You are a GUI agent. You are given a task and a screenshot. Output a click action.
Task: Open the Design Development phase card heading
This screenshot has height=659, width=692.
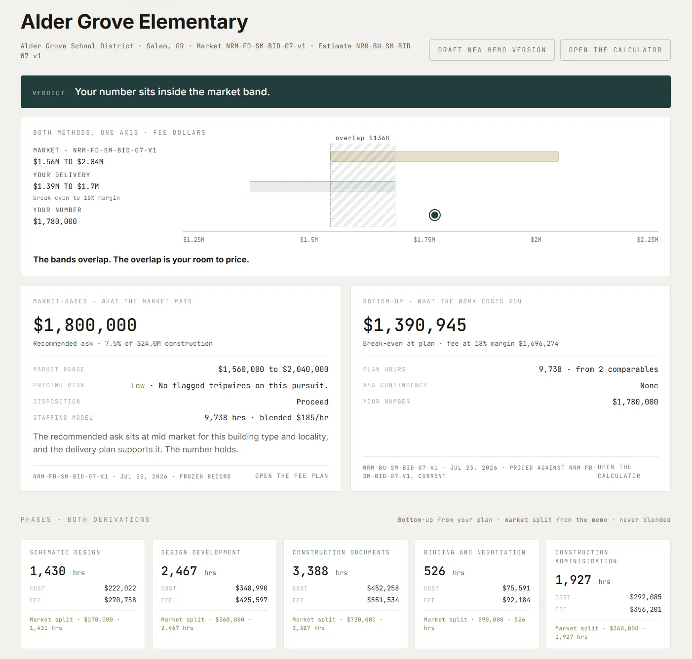[201, 552]
